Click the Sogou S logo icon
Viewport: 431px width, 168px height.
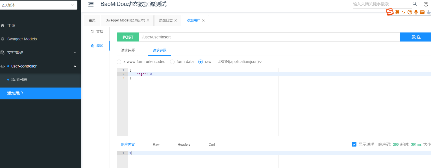click(x=390, y=12)
